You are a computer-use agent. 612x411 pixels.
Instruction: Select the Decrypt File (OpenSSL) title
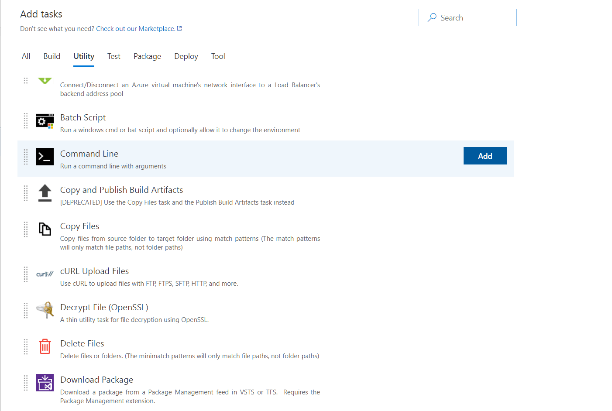[x=104, y=307]
